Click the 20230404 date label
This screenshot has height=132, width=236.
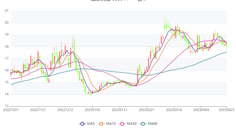point(201,110)
